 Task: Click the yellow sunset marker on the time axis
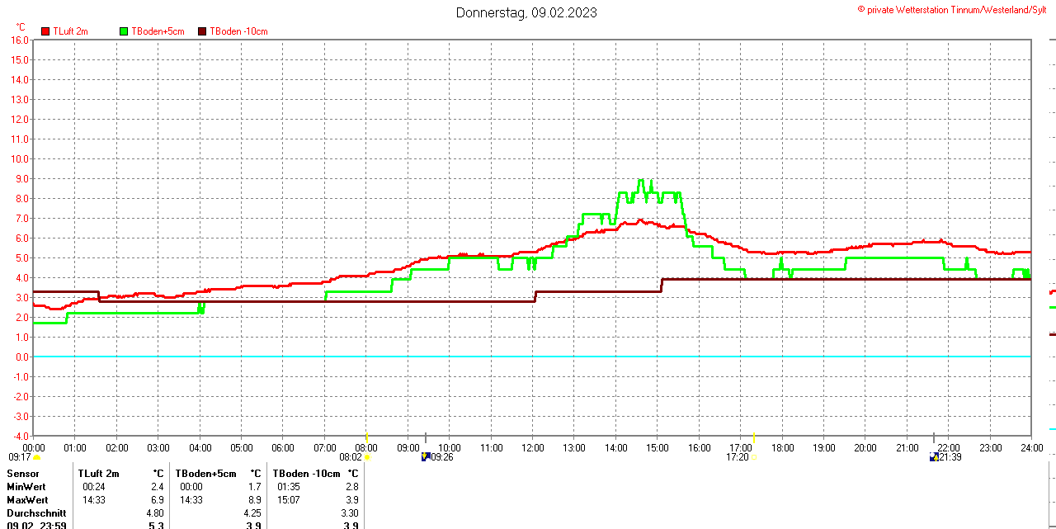[x=754, y=437]
